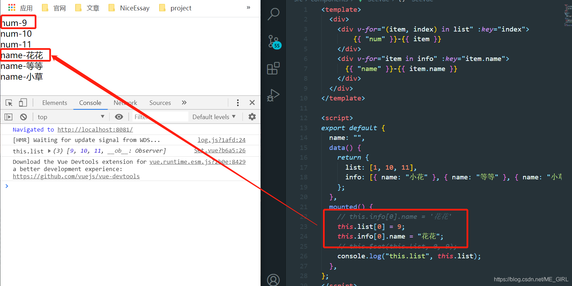The width and height of the screenshot is (572, 286).
Task: Open the 文章 bookmark folder
Action: pos(87,8)
